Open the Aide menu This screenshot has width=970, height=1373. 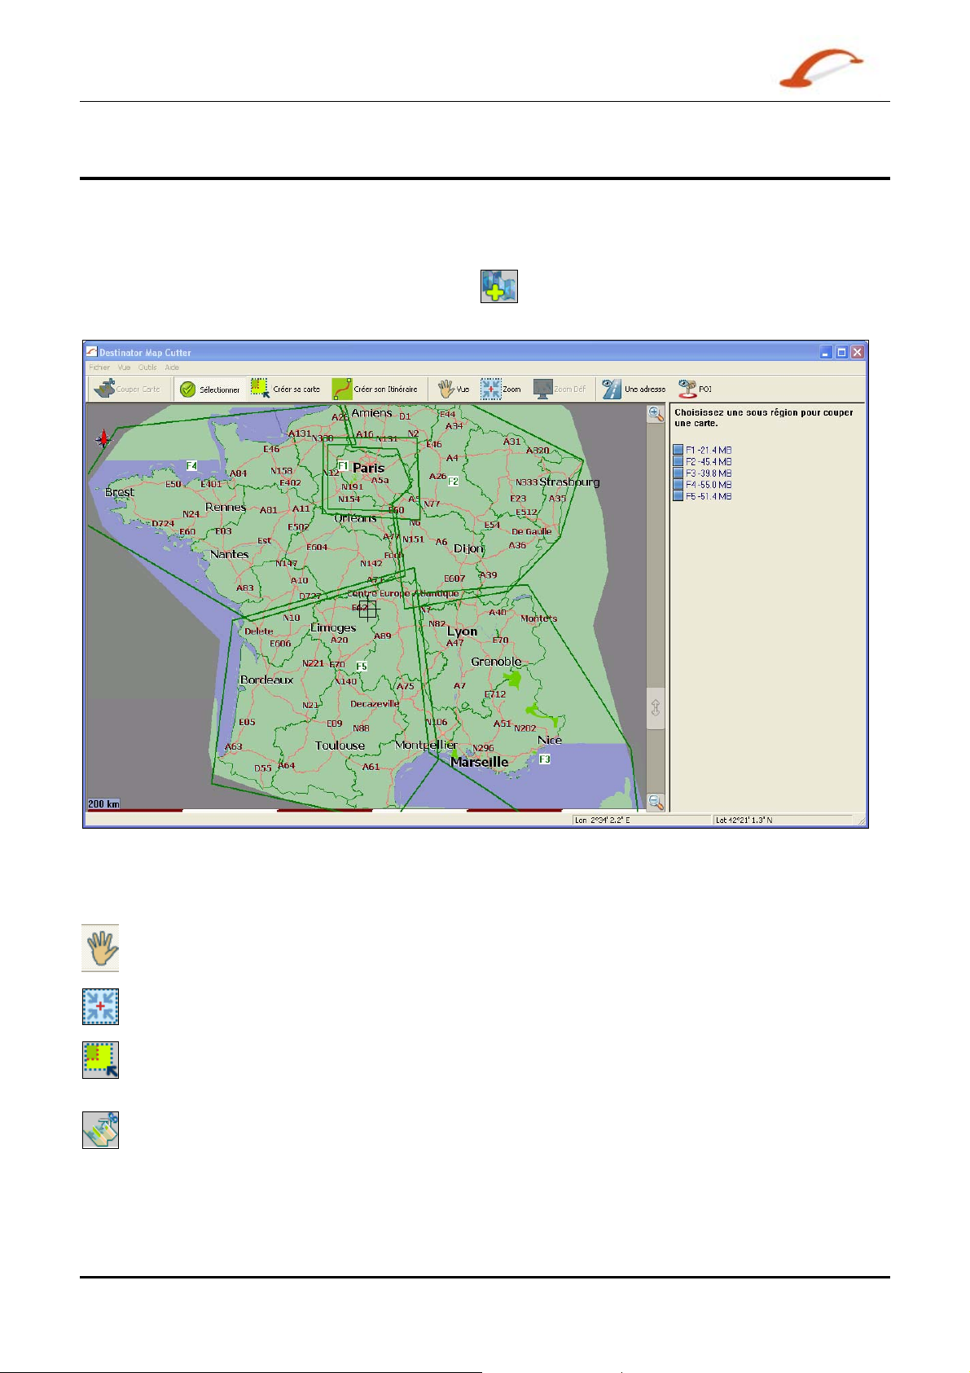pos(172,367)
